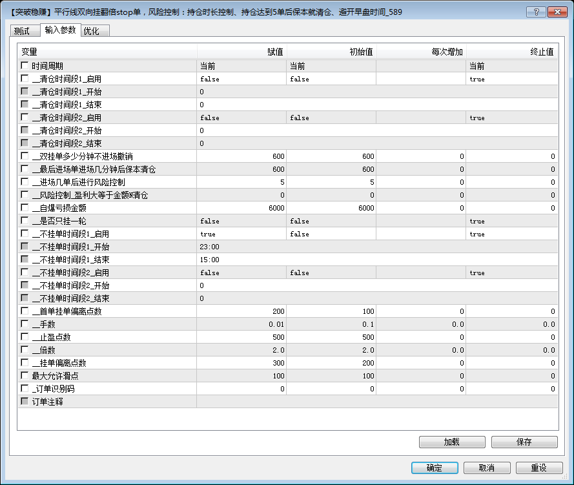The width and height of the screenshot is (574, 485).
Task: Click the help question mark button
Action: coord(537,12)
